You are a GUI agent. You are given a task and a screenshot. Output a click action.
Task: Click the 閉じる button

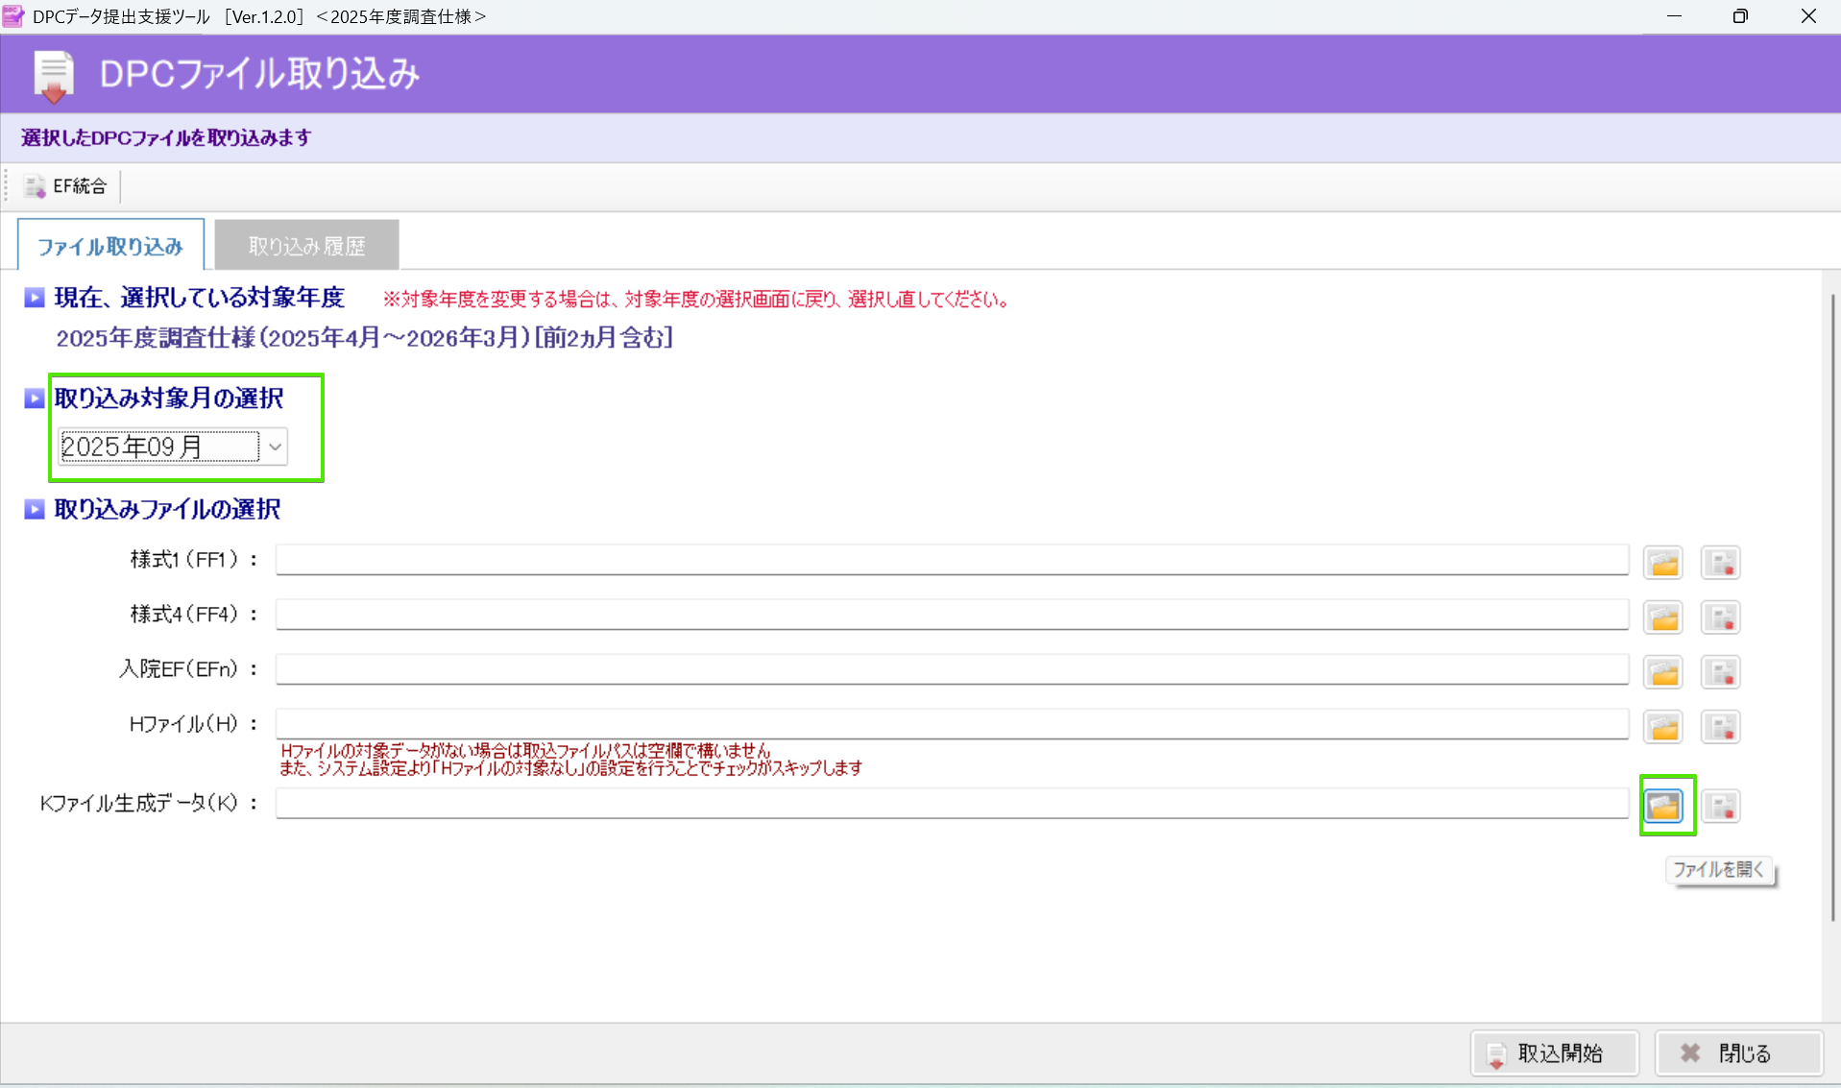point(1739,1053)
